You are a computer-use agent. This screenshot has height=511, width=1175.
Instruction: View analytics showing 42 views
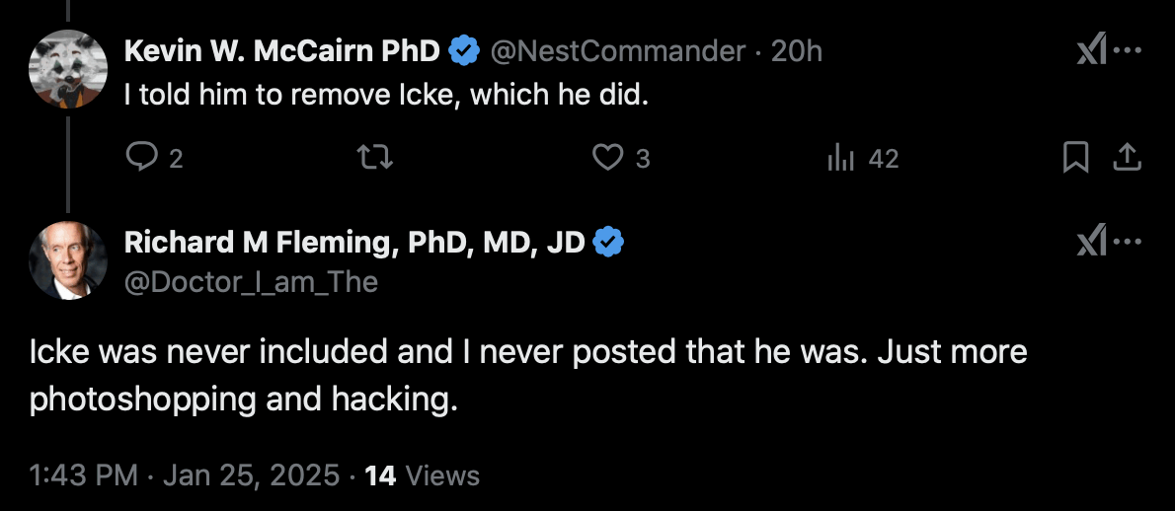pos(840,158)
